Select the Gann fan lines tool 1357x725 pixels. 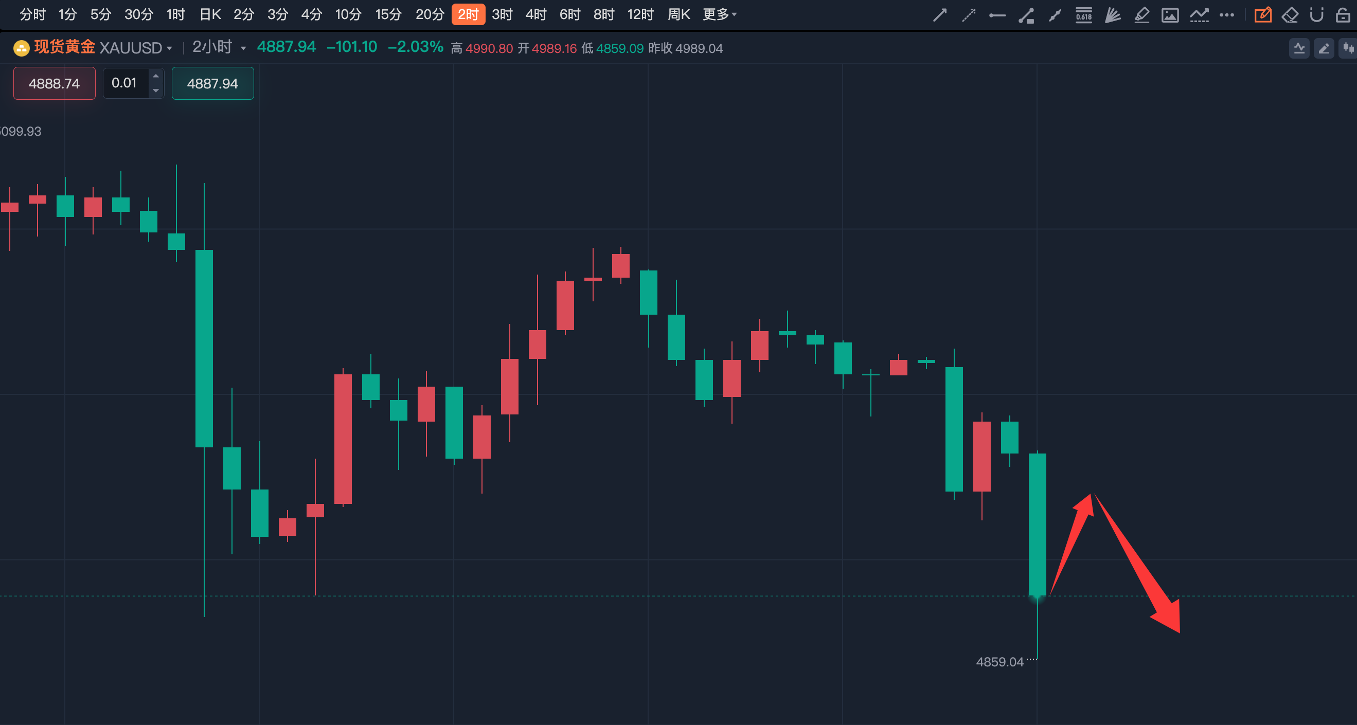1112,15
